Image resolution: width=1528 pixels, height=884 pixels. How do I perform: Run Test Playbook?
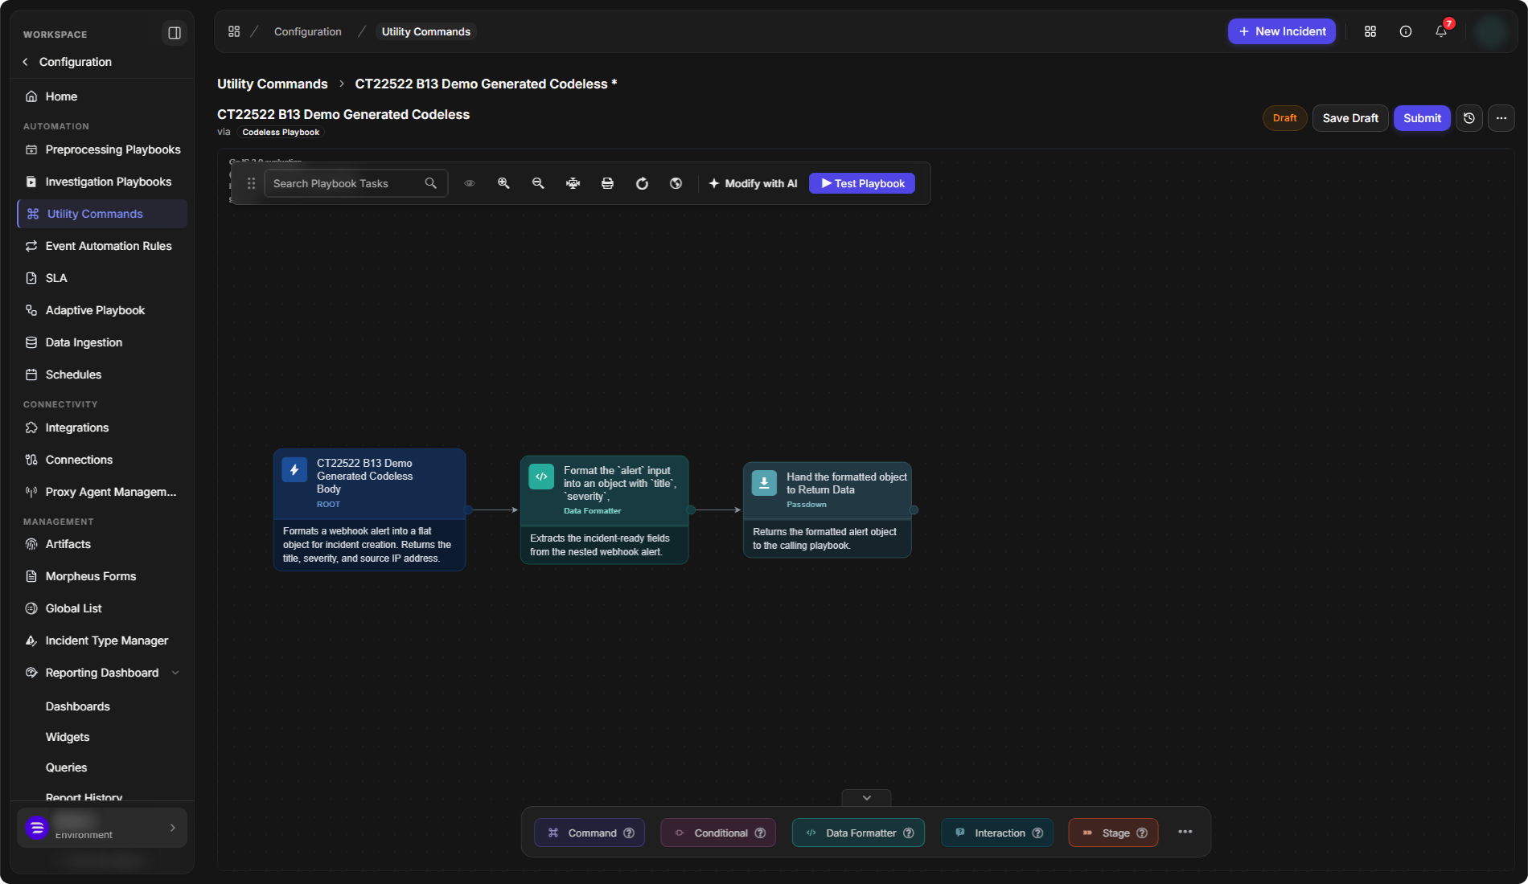(862, 183)
